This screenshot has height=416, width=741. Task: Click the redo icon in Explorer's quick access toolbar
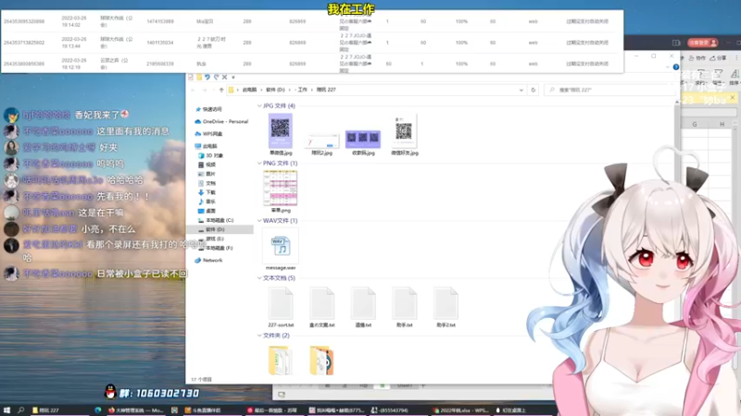216,77
